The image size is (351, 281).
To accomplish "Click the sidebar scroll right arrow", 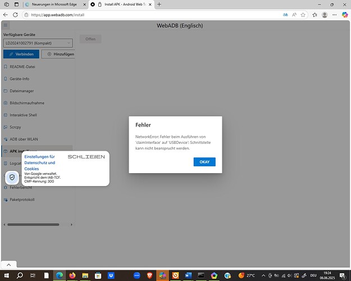I will pyautogui.click(x=71, y=225).
